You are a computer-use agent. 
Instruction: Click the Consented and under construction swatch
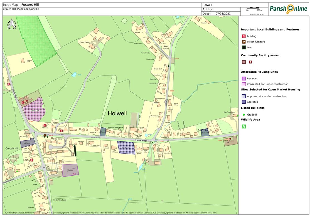[x=244, y=84]
